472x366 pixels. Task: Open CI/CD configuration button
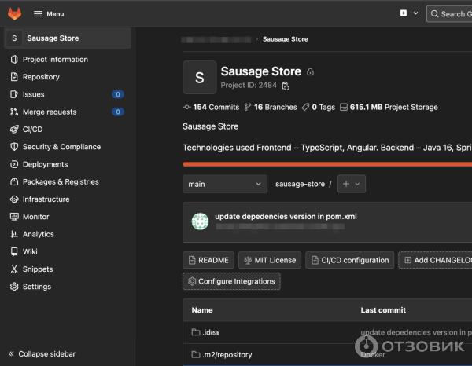coord(350,260)
